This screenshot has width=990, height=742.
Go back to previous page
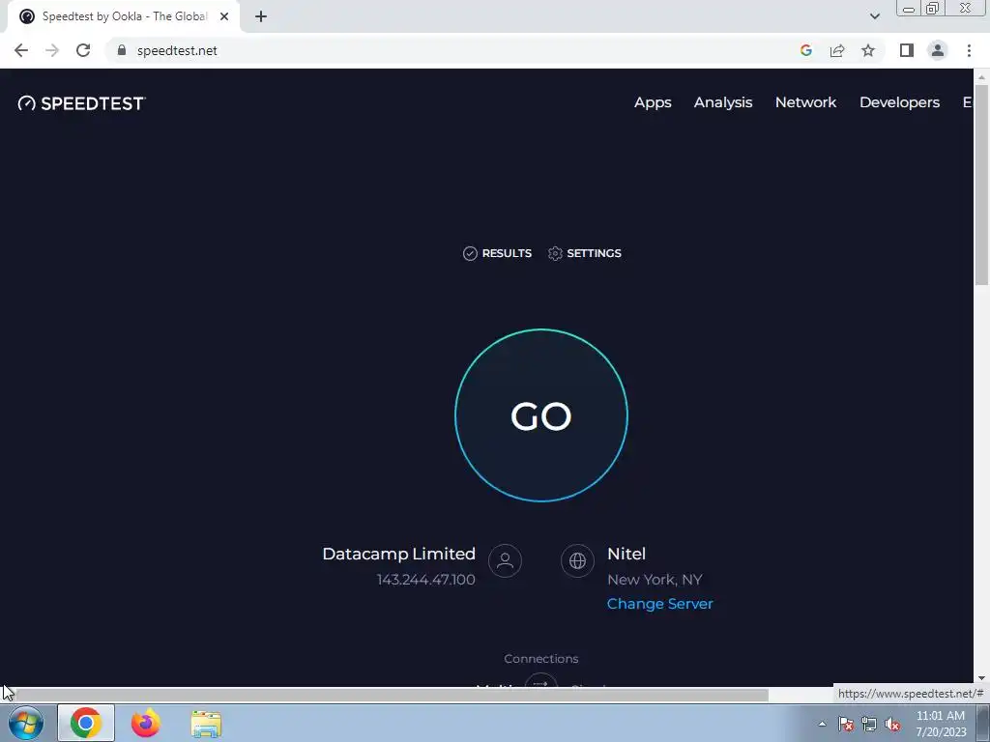click(21, 50)
